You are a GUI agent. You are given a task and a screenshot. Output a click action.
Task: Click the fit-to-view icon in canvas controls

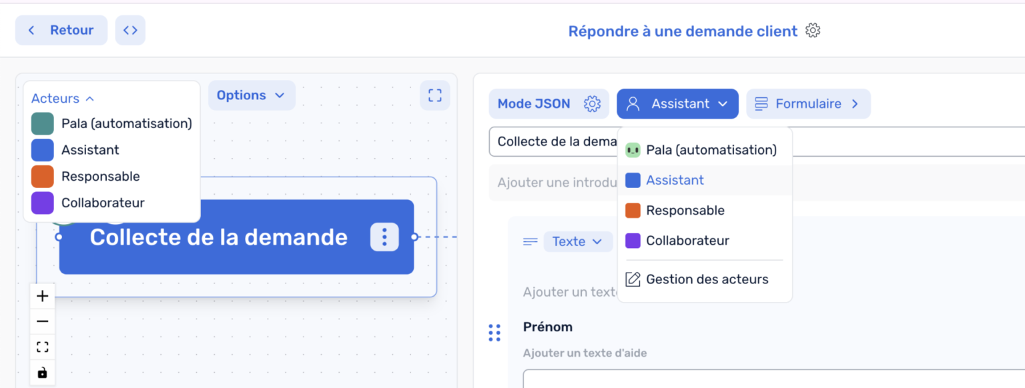[42, 347]
